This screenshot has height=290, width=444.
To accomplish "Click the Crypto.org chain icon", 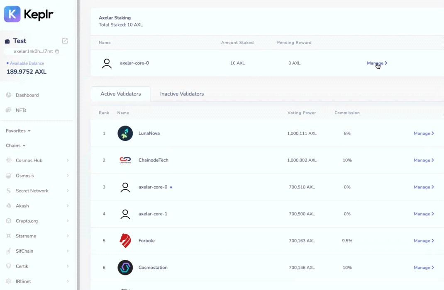I will pos(8,221).
